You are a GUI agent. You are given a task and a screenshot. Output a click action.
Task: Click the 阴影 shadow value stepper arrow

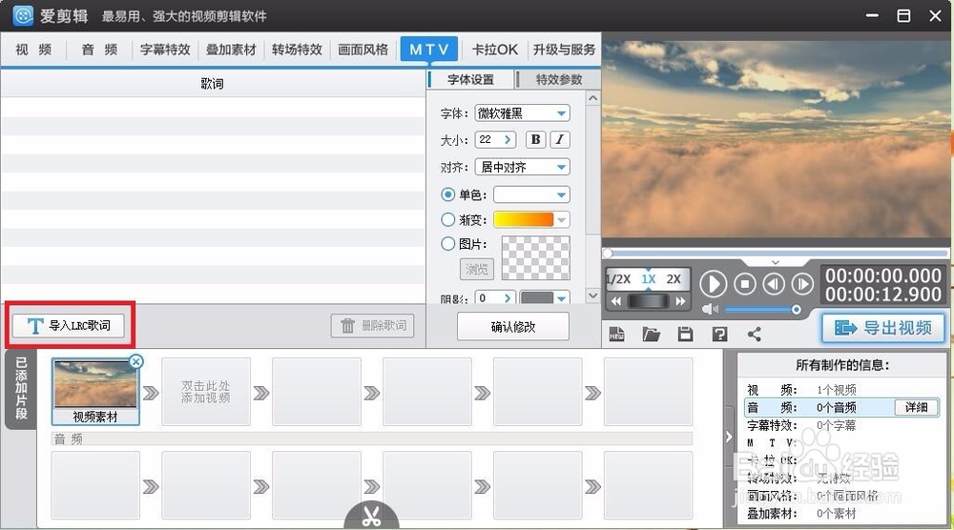[507, 297]
